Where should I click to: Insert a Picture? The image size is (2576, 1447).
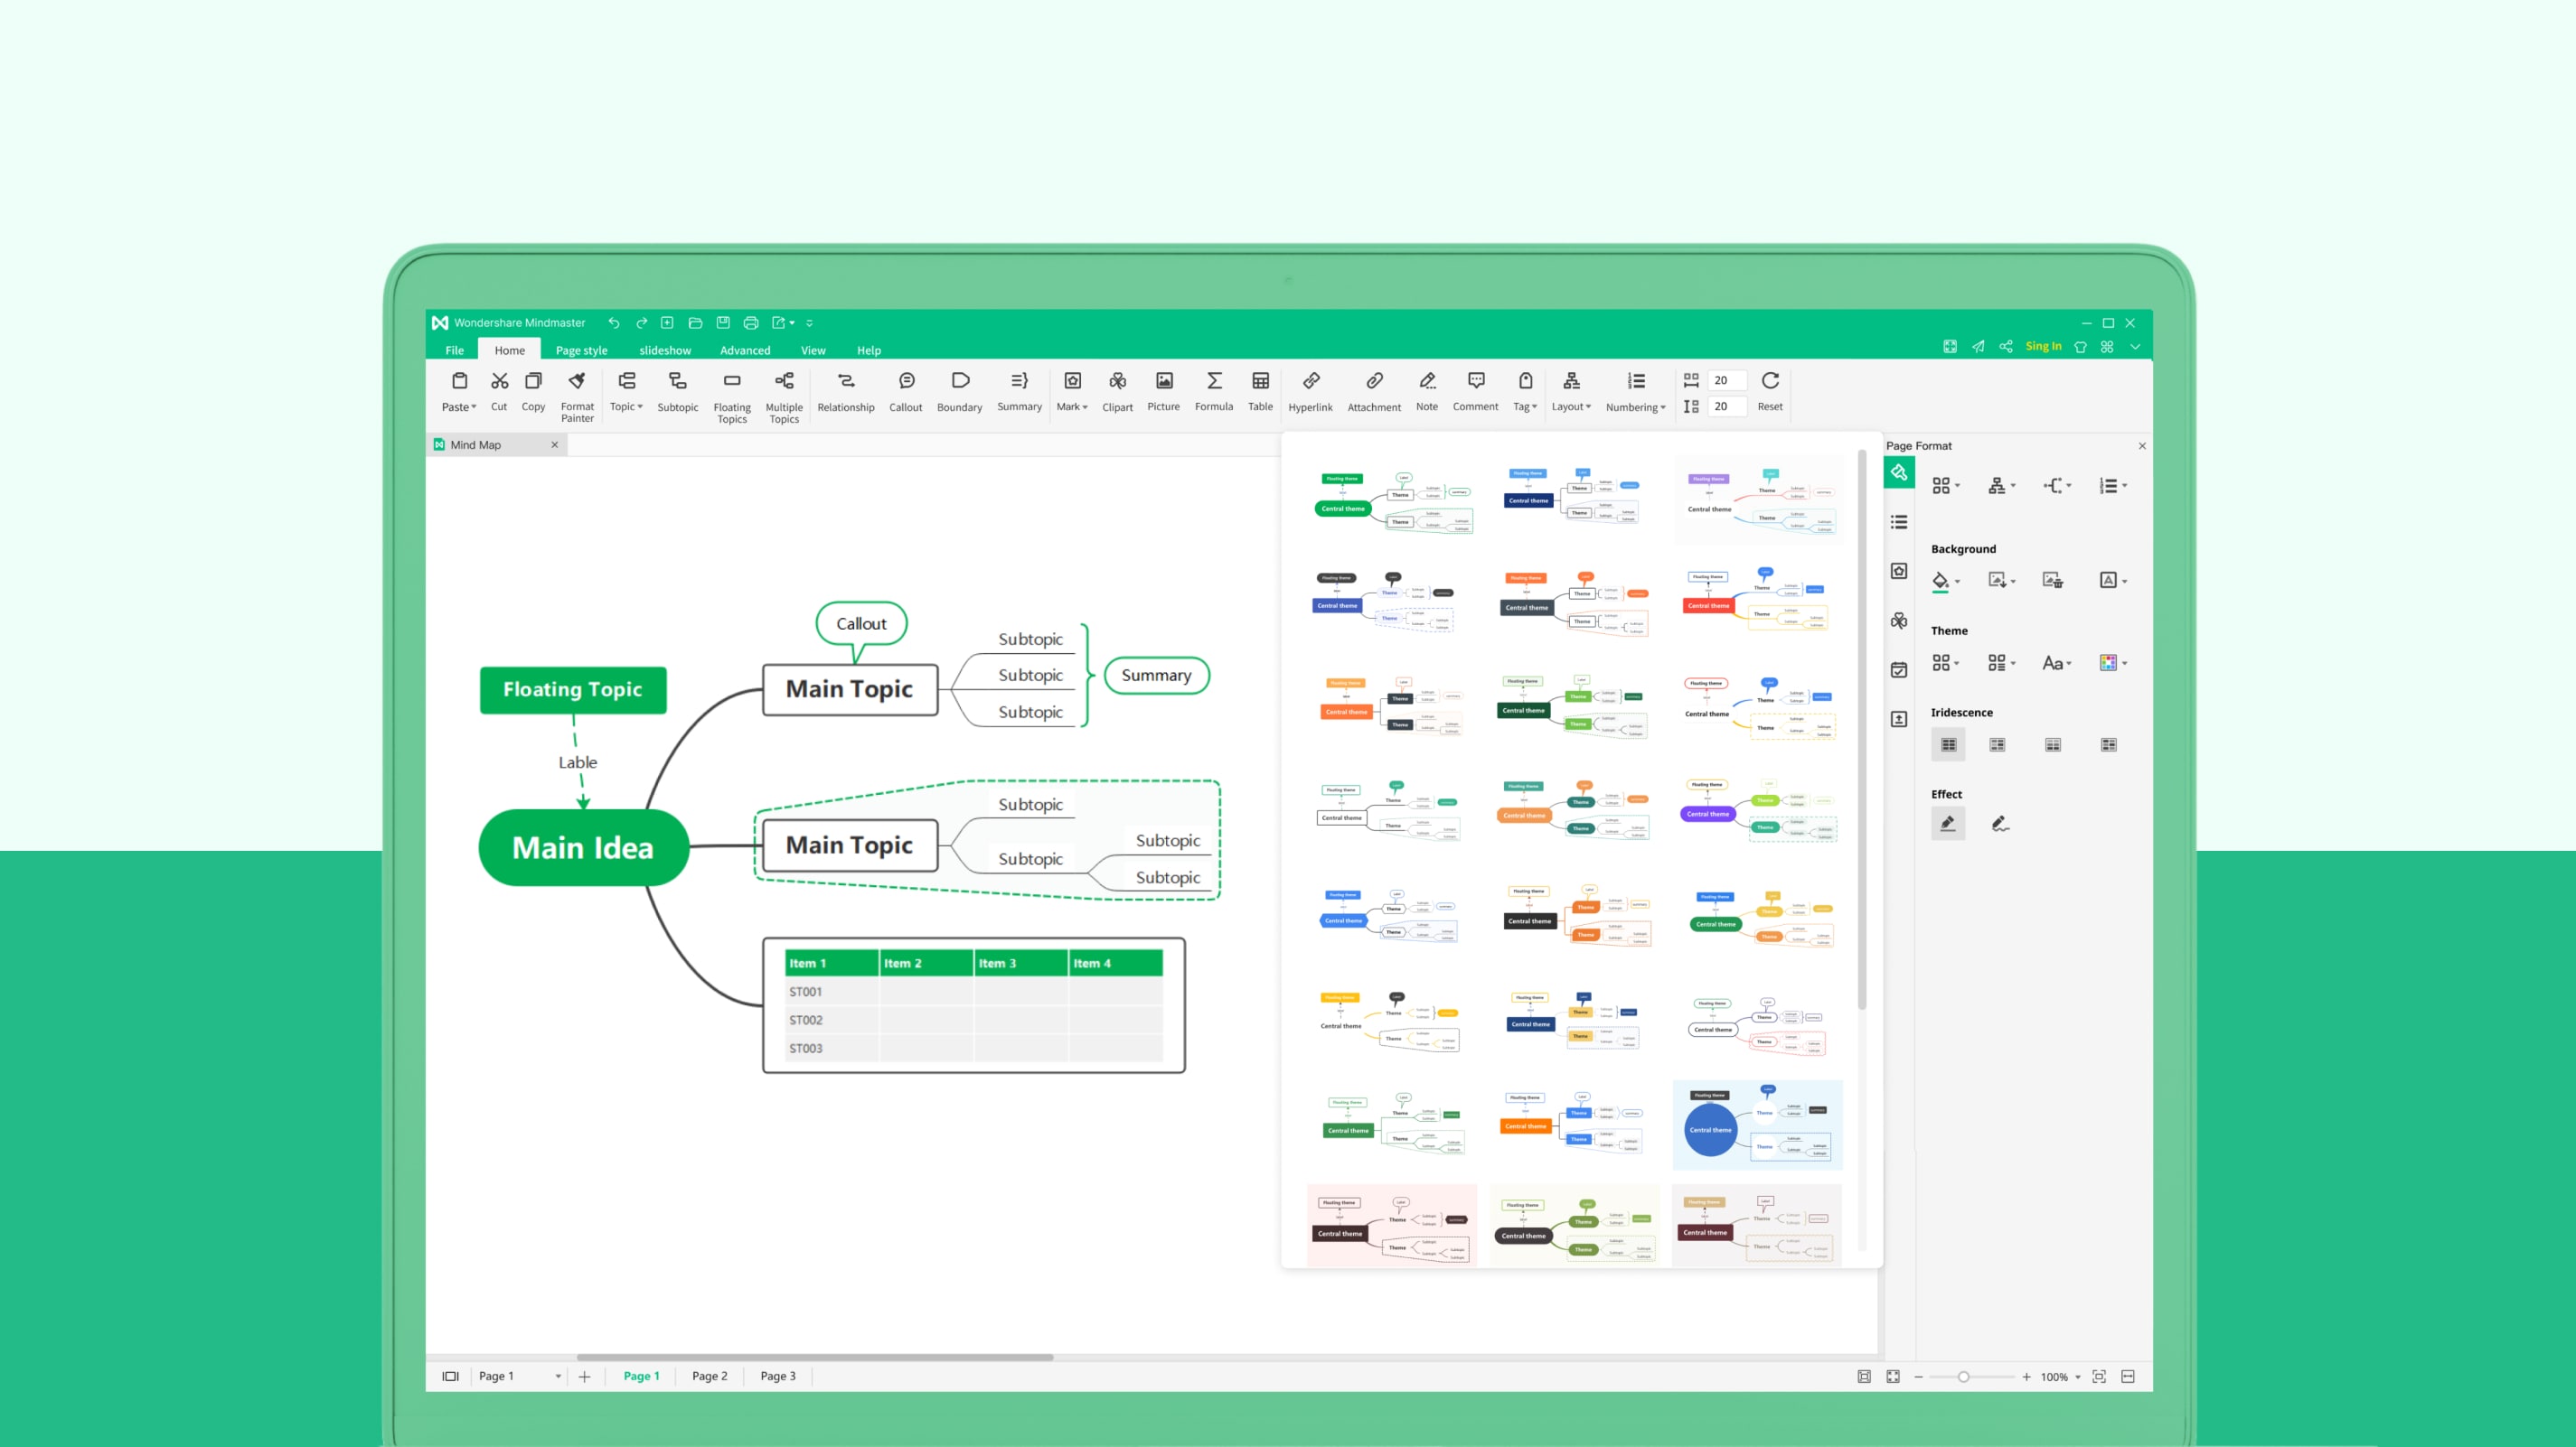(x=1164, y=391)
